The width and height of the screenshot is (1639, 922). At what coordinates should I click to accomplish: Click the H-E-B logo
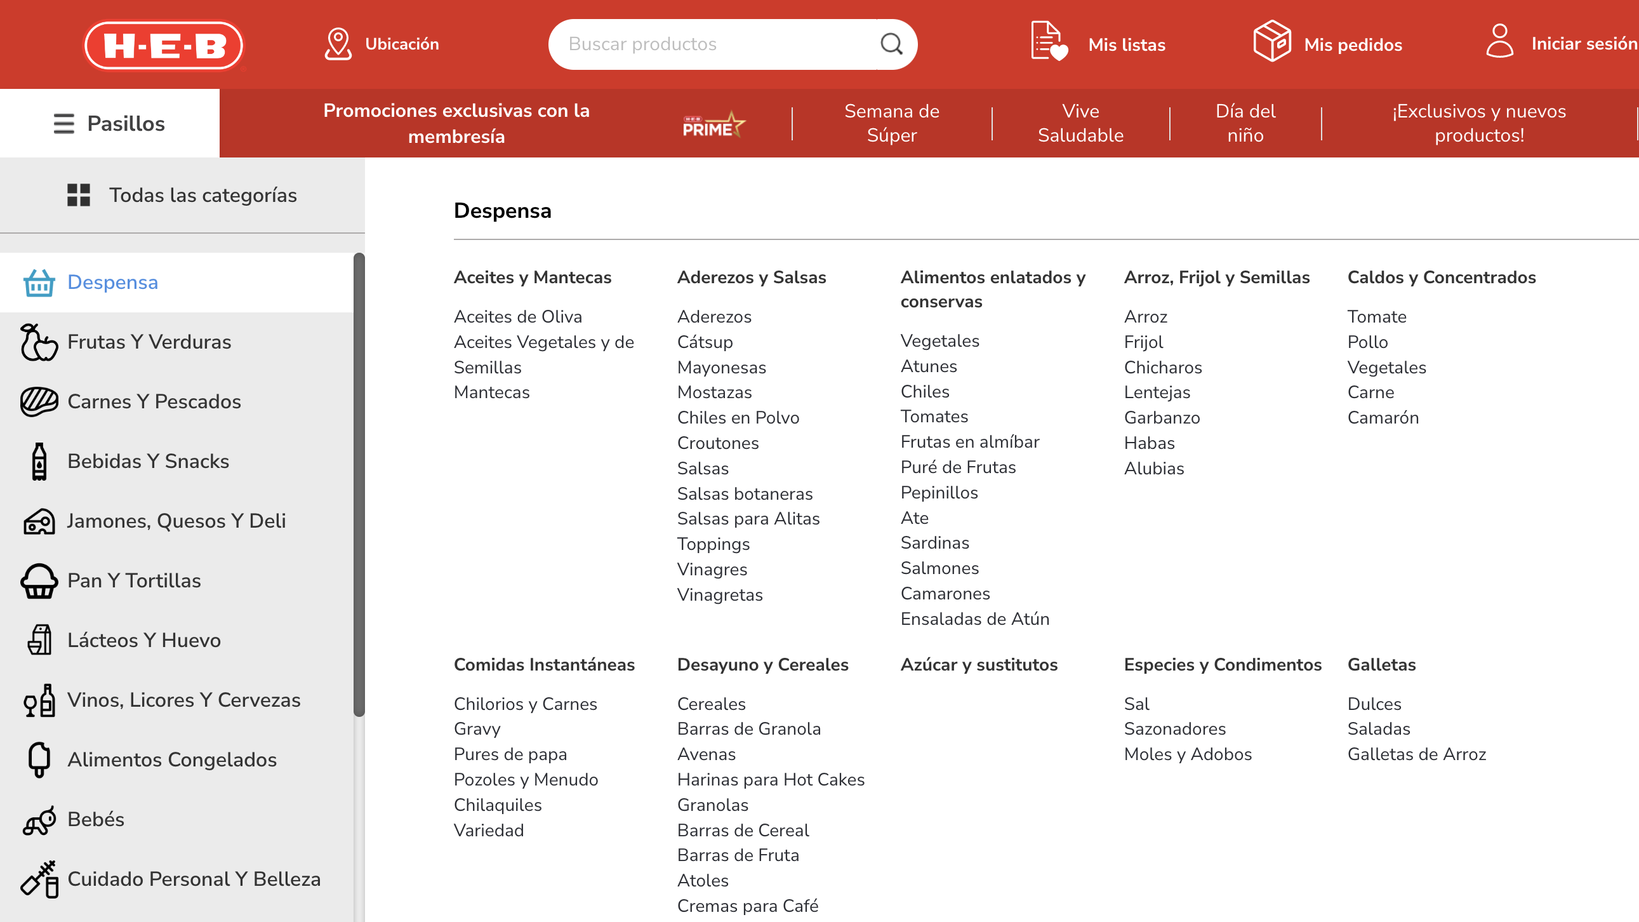(x=164, y=45)
